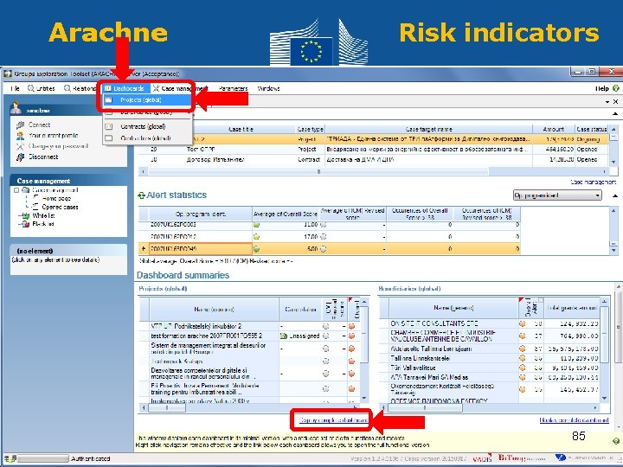The image size is (623, 467).
Task: Click the Your current profile person icon
Action: 20,136
